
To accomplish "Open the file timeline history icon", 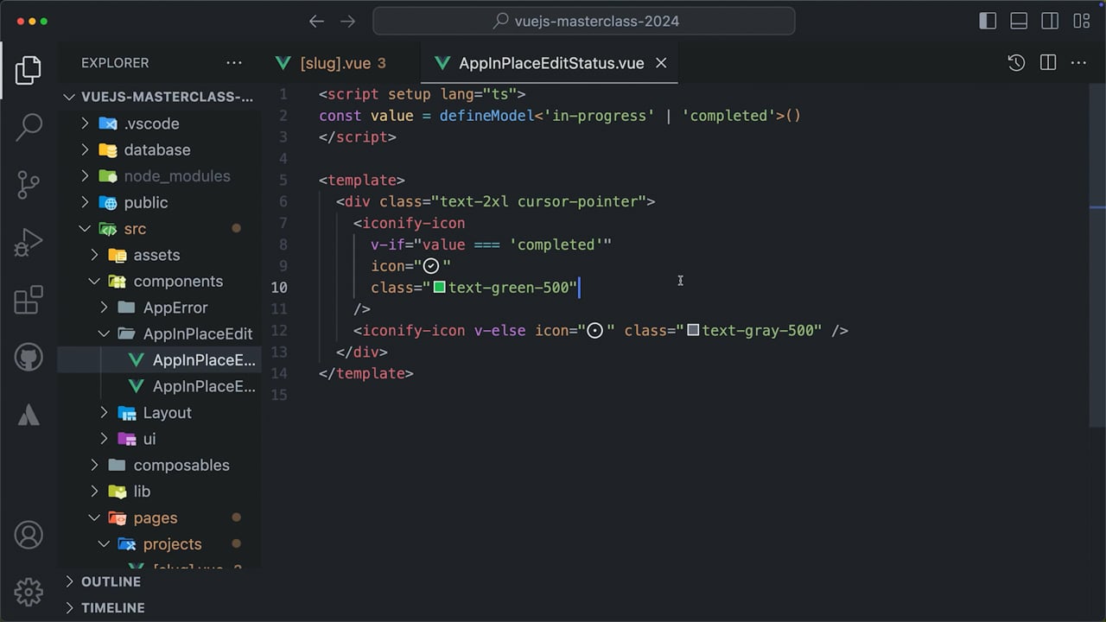I will (1016, 62).
